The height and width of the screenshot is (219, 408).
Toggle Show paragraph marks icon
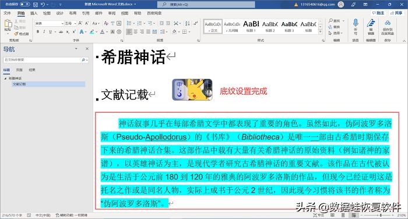tap(196, 23)
